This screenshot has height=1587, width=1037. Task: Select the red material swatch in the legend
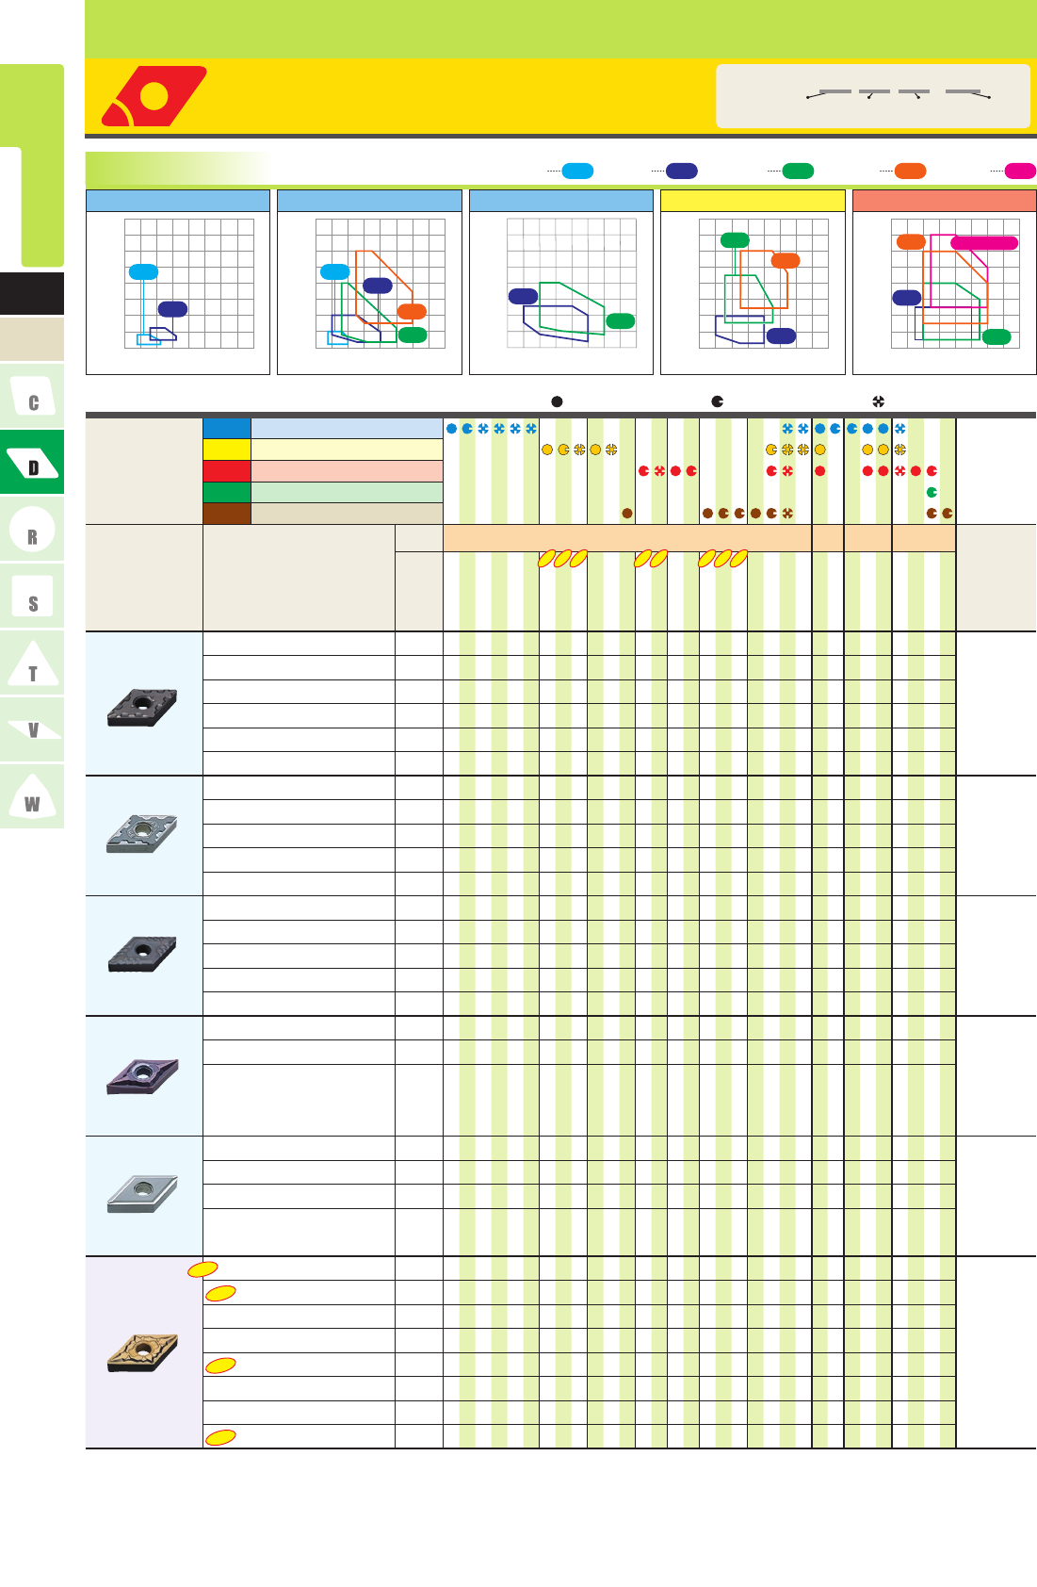227,471
